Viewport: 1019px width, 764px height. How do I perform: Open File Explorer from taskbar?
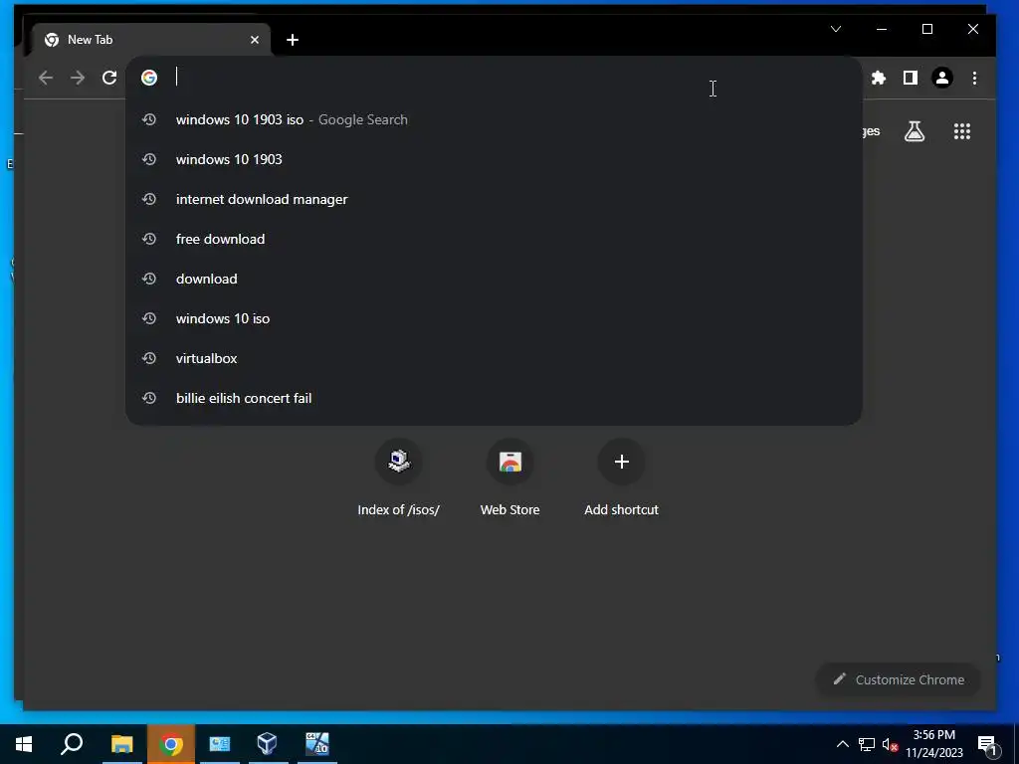(x=121, y=744)
